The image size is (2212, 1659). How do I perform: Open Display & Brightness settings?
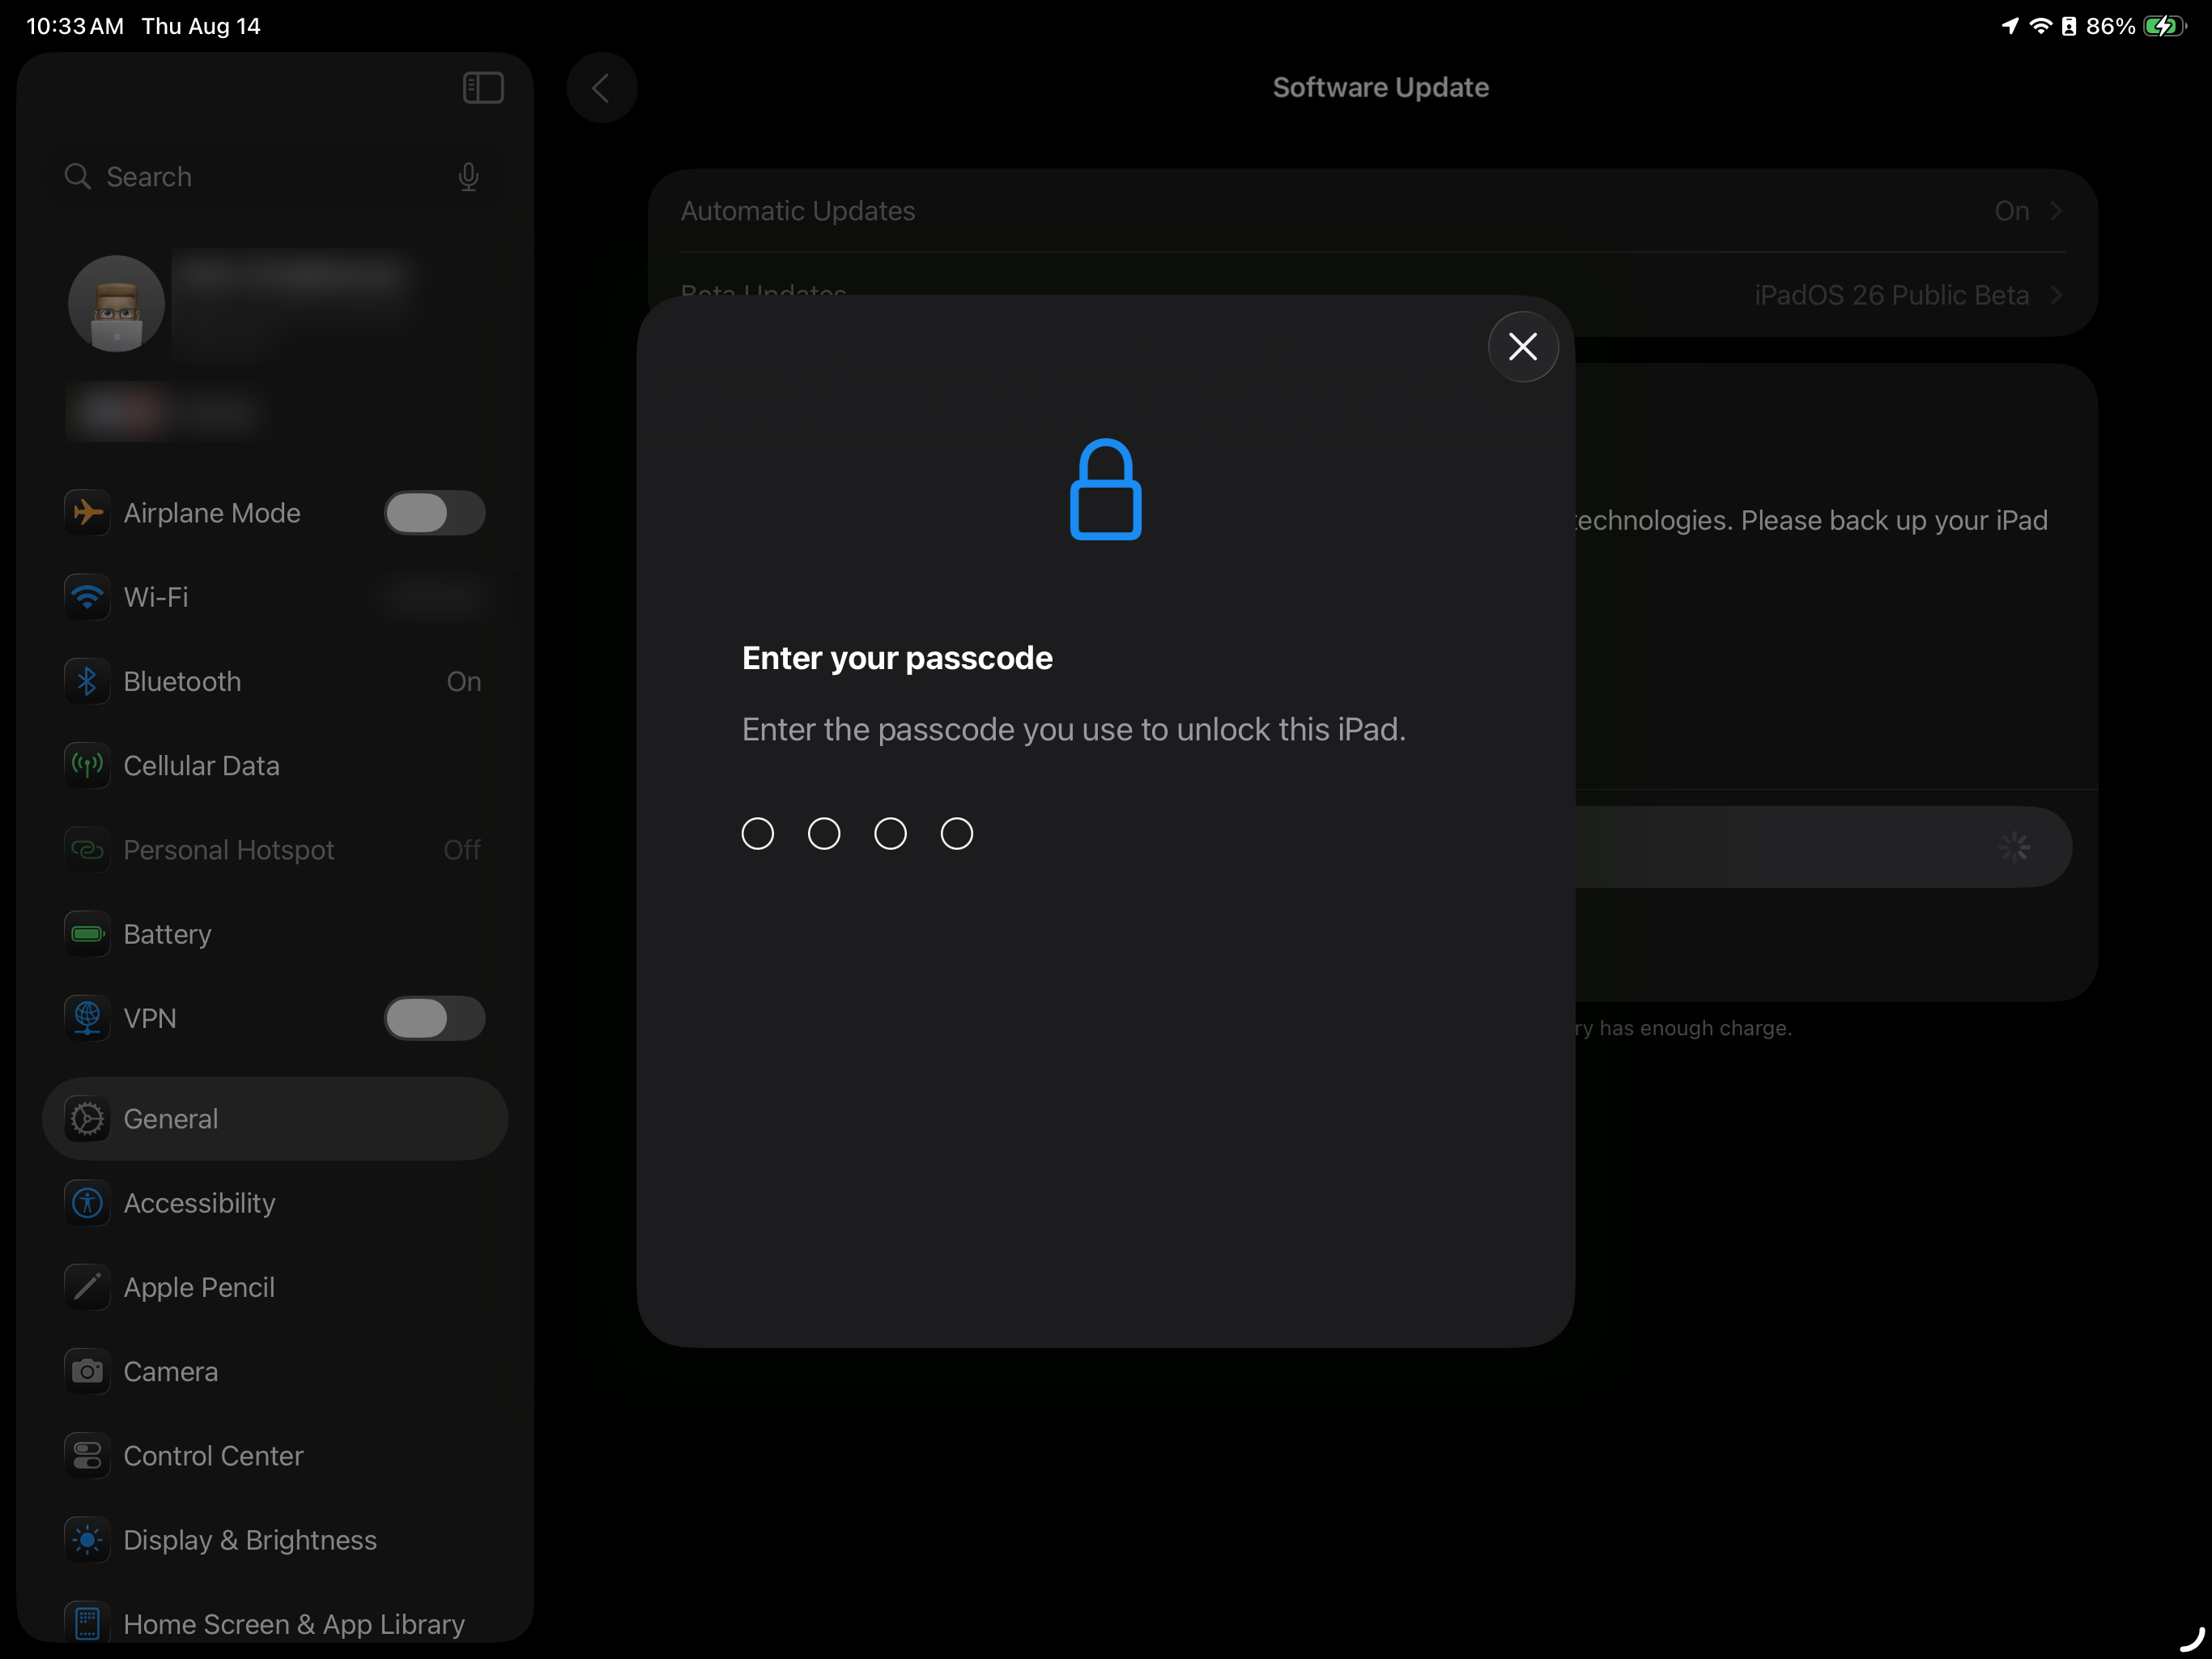pyautogui.click(x=250, y=1540)
